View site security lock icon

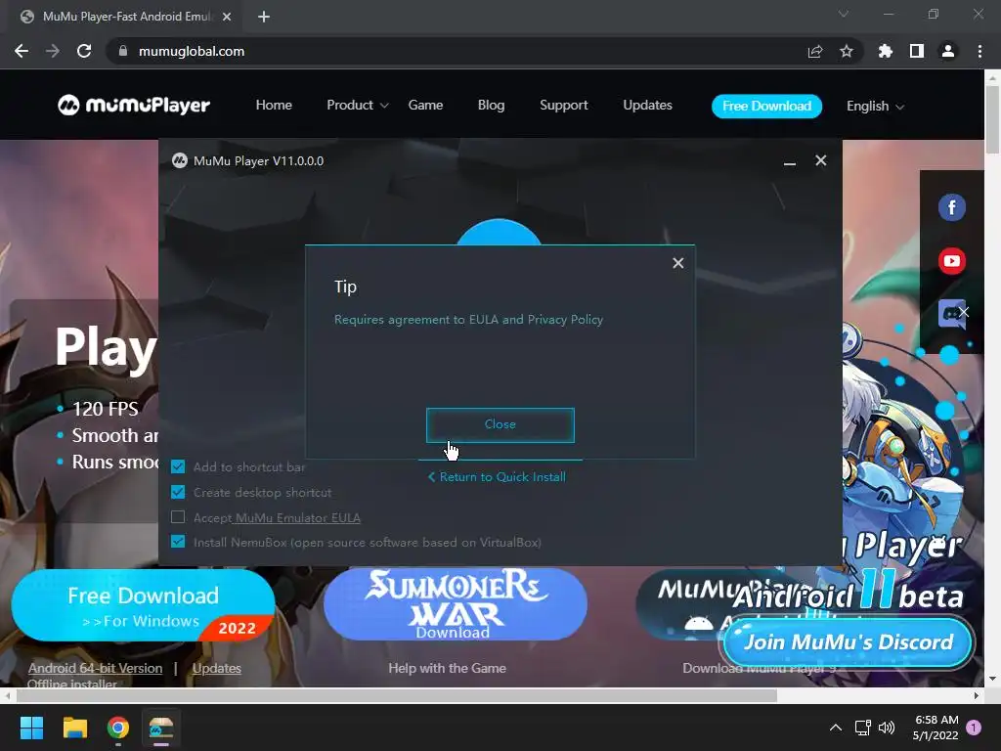123,51
